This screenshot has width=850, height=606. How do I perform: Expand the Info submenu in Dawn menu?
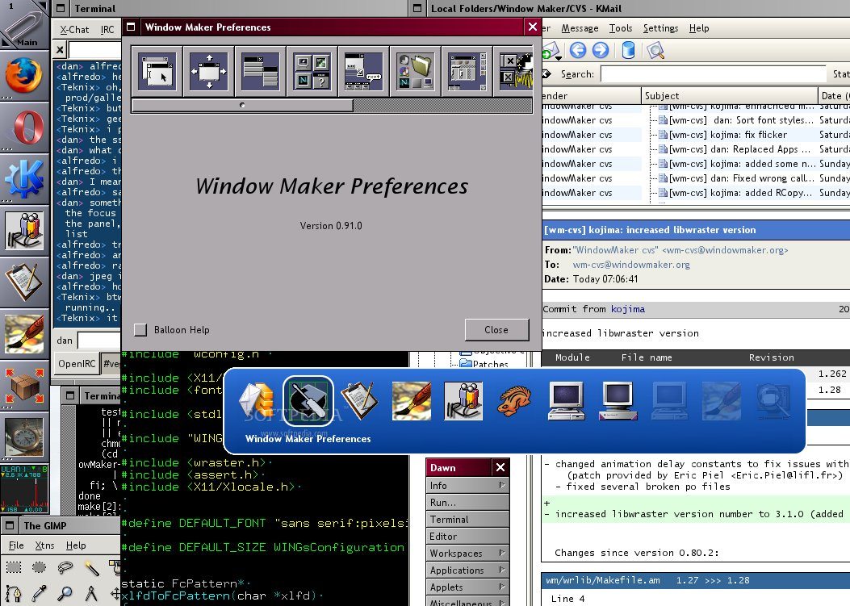(467, 486)
